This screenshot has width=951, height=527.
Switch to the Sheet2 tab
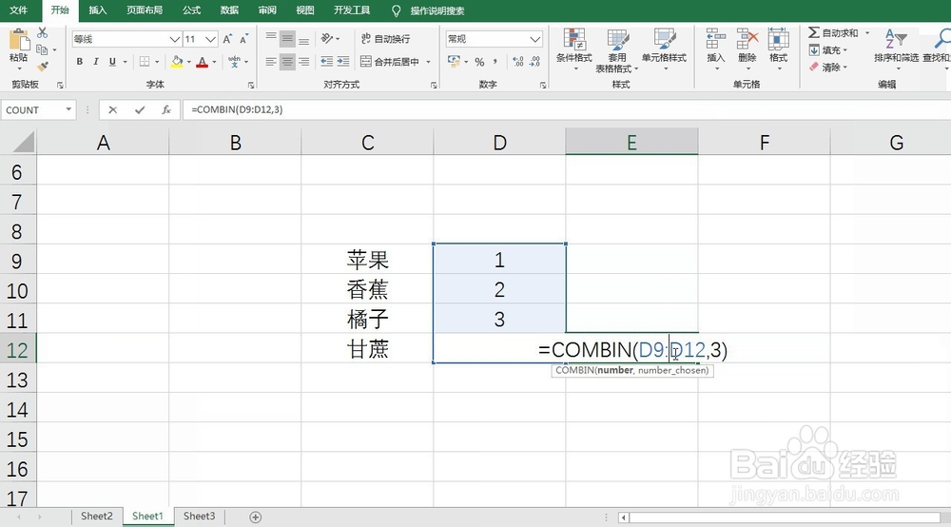coord(96,517)
